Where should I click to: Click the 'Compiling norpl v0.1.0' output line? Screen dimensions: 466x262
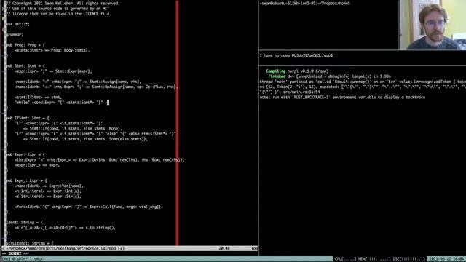point(297,71)
